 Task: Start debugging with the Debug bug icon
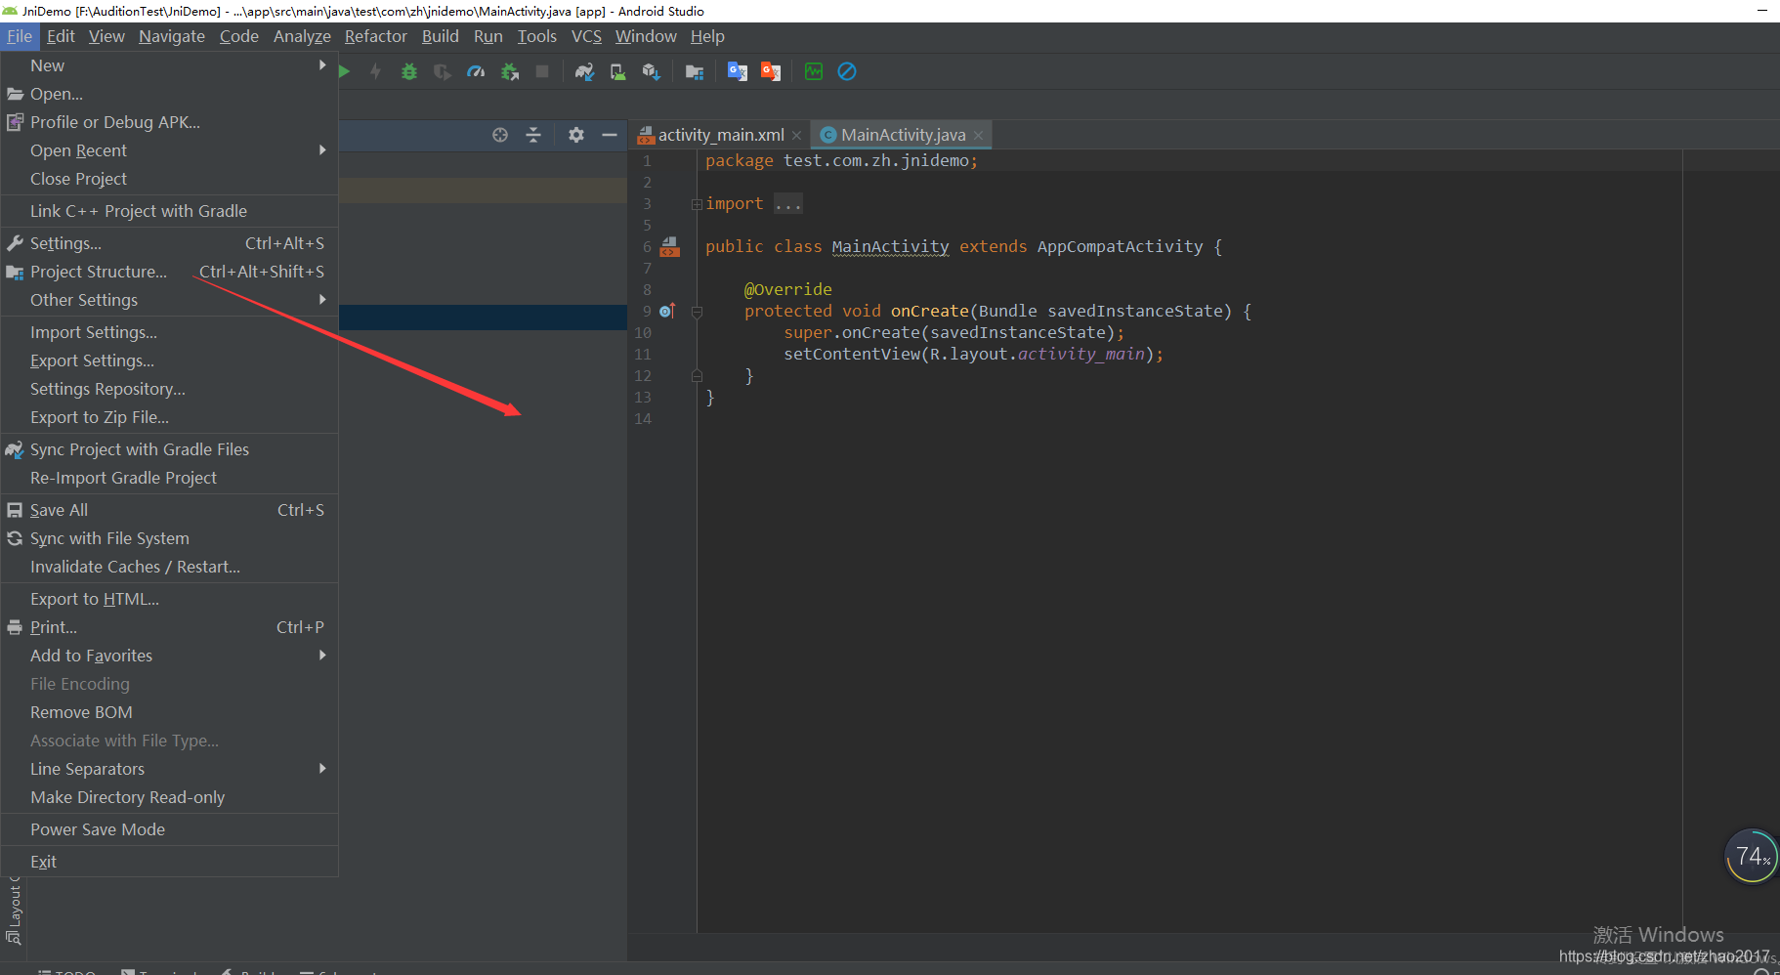409,70
